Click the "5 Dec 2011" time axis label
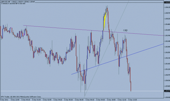Screen dimensions: 170x101 pyautogui.click(x=4, y=100)
